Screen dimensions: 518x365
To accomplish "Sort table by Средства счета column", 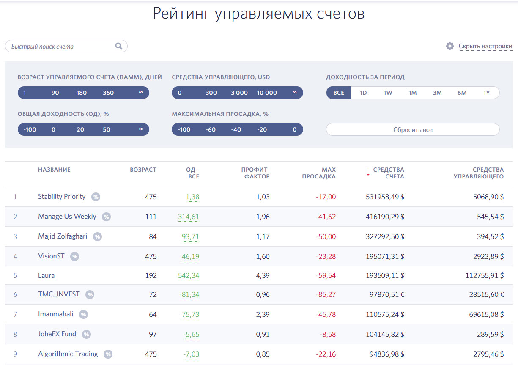I will coord(388,173).
